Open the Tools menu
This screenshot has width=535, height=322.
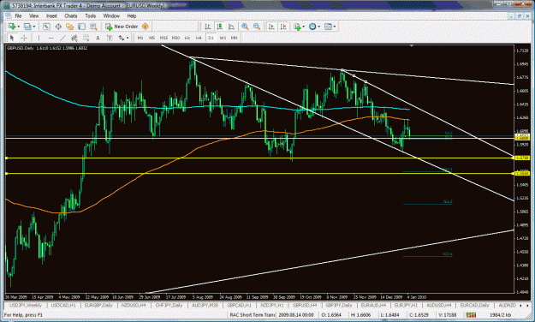91,16
